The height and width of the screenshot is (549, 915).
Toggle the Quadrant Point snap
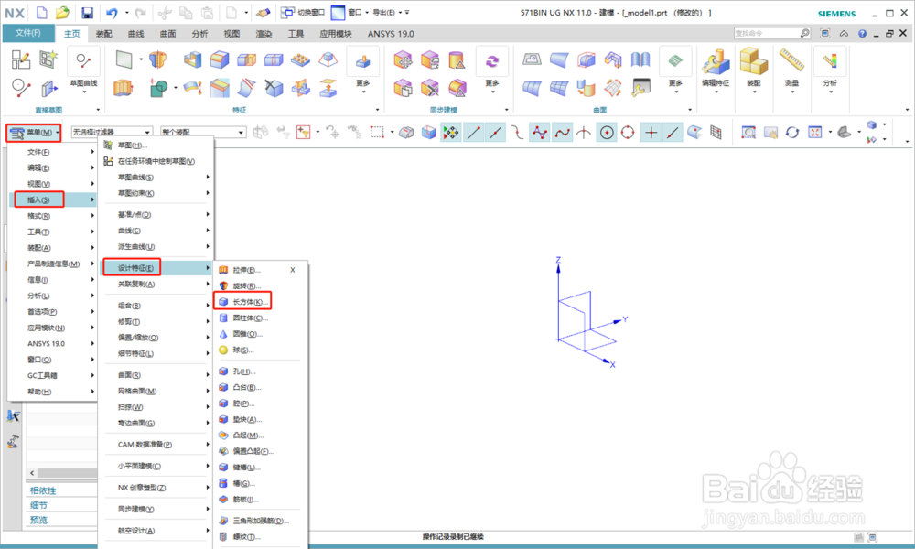[628, 133]
